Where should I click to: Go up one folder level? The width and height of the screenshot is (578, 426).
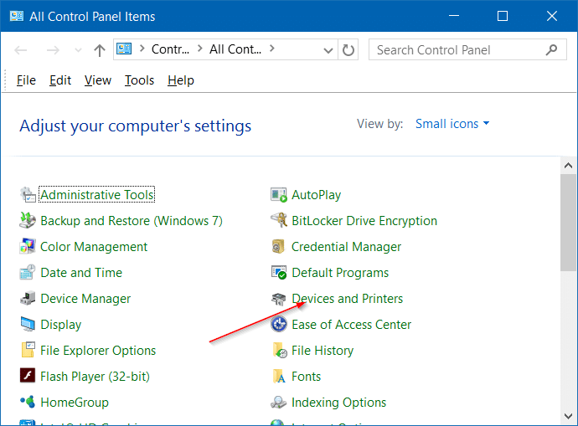pos(99,50)
